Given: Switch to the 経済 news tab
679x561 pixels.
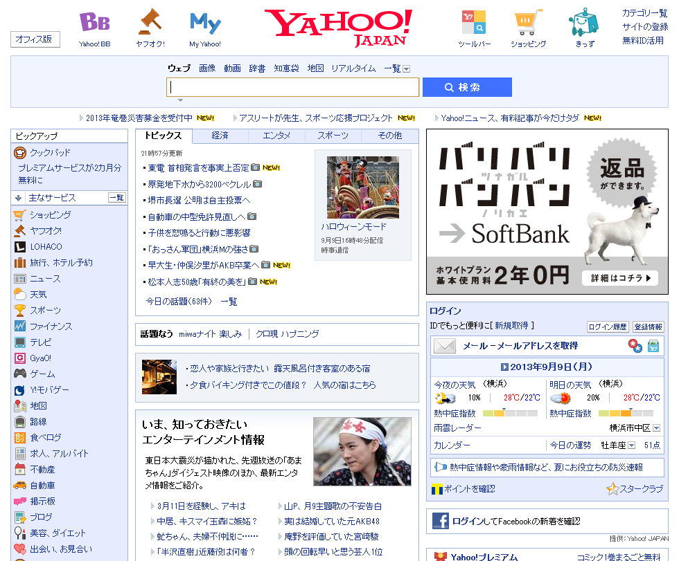Looking at the screenshot, I should coord(220,136).
